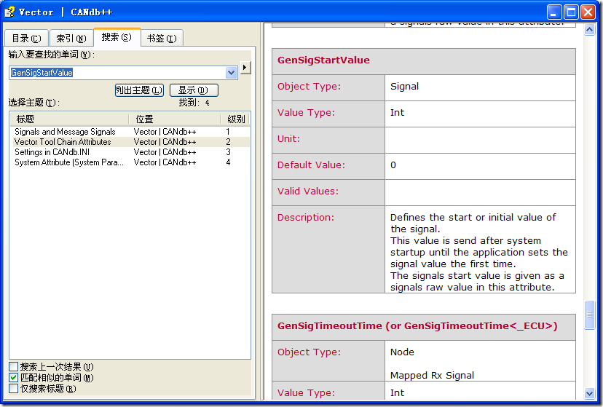Click 'Mapped Rx Signal' text
The width and height of the screenshot is (603, 407).
click(x=432, y=376)
